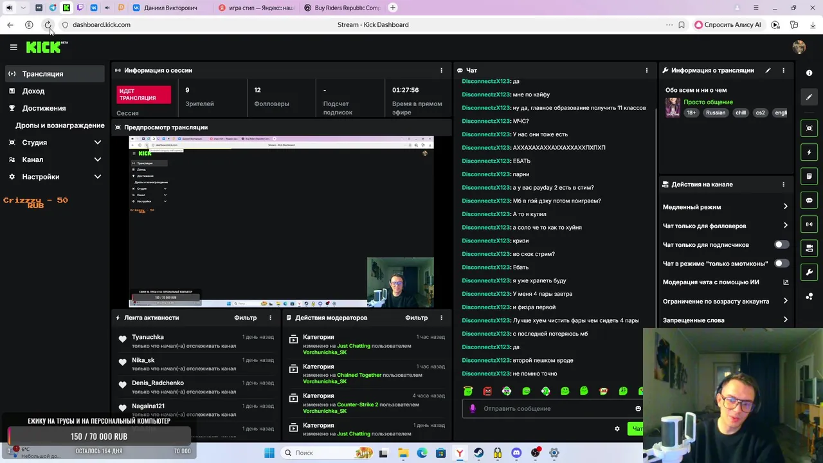
Task: Open Медленный режим options
Action: tap(725, 207)
